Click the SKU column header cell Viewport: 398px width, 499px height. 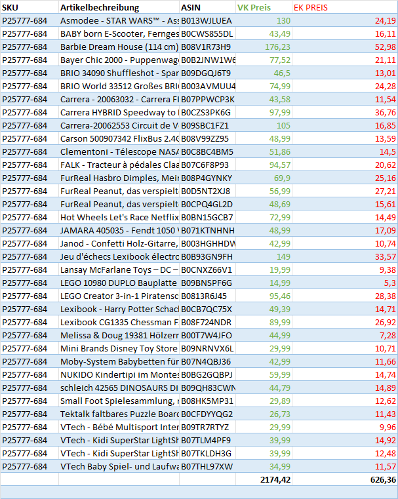pos(29,8)
